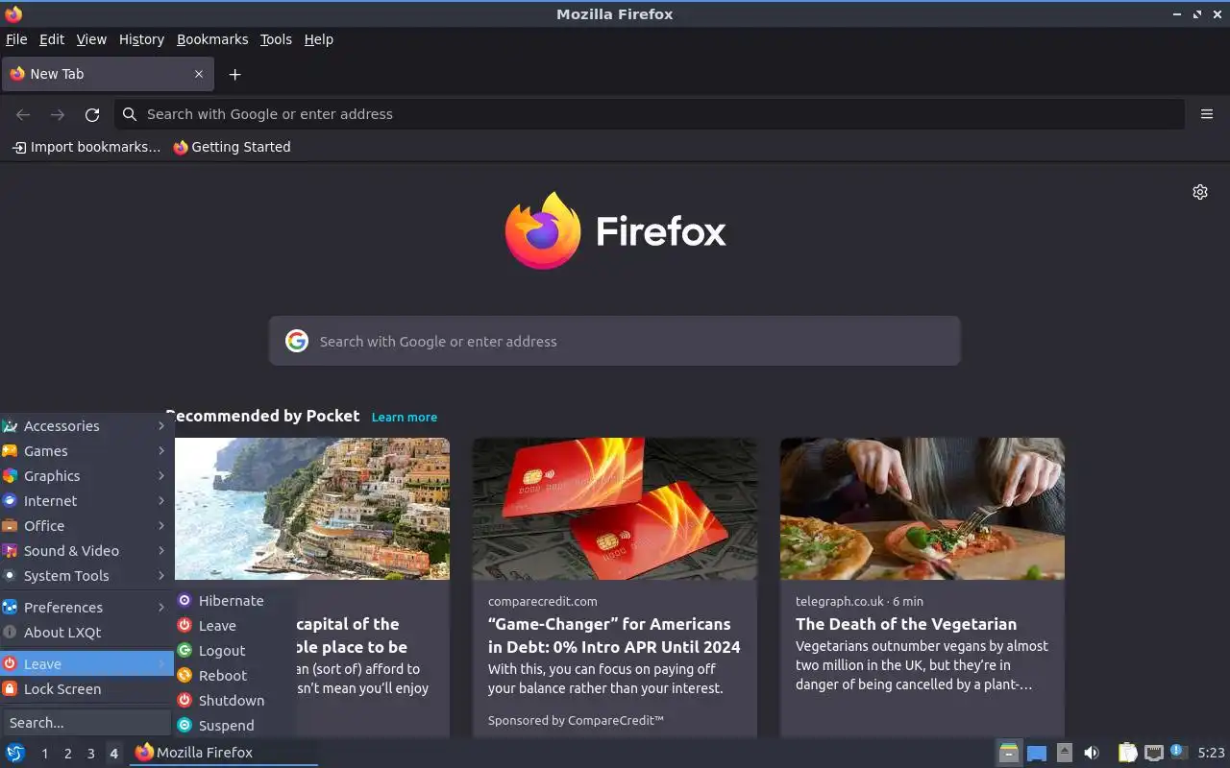This screenshot has height=768, width=1230.
Task: Open removable media eject icon
Action: (1064, 753)
